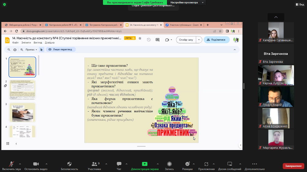Open Google Slides version history icon
Image resolution: width=307 pixels, height=172 pixels.
[149, 40]
